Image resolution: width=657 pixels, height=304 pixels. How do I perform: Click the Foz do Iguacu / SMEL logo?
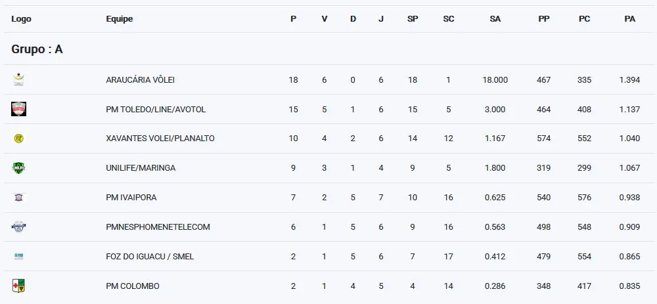18,256
